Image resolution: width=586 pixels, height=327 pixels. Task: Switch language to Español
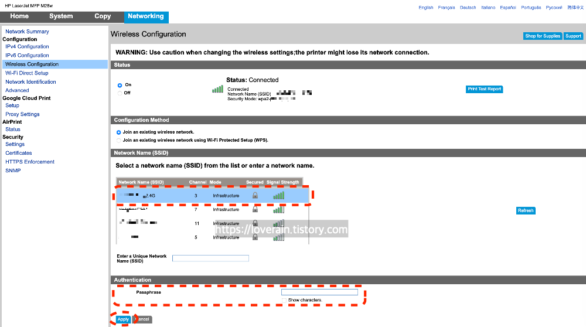pos(508,8)
